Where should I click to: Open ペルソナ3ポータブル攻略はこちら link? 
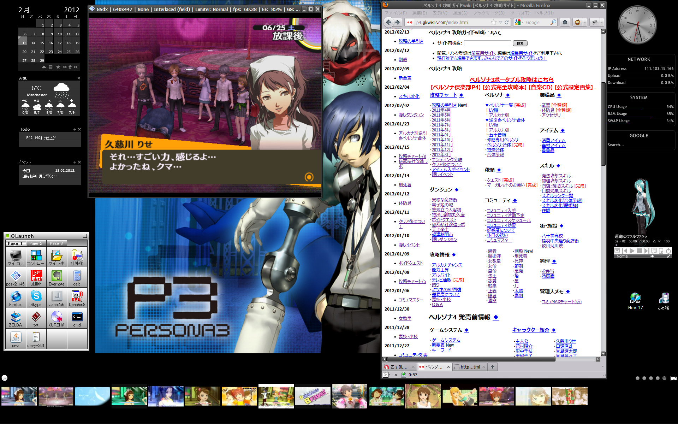coord(511,80)
